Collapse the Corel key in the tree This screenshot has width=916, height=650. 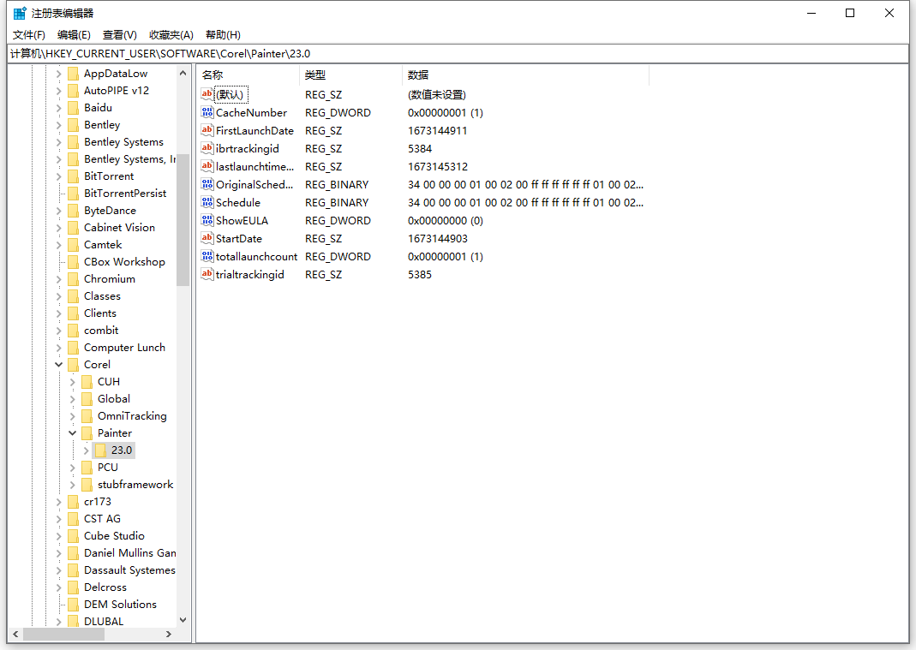pos(58,365)
